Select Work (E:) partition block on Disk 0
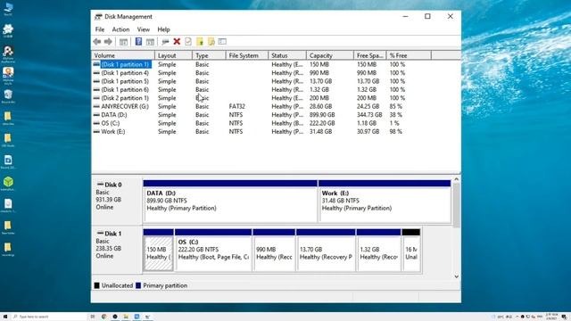 coord(385,201)
